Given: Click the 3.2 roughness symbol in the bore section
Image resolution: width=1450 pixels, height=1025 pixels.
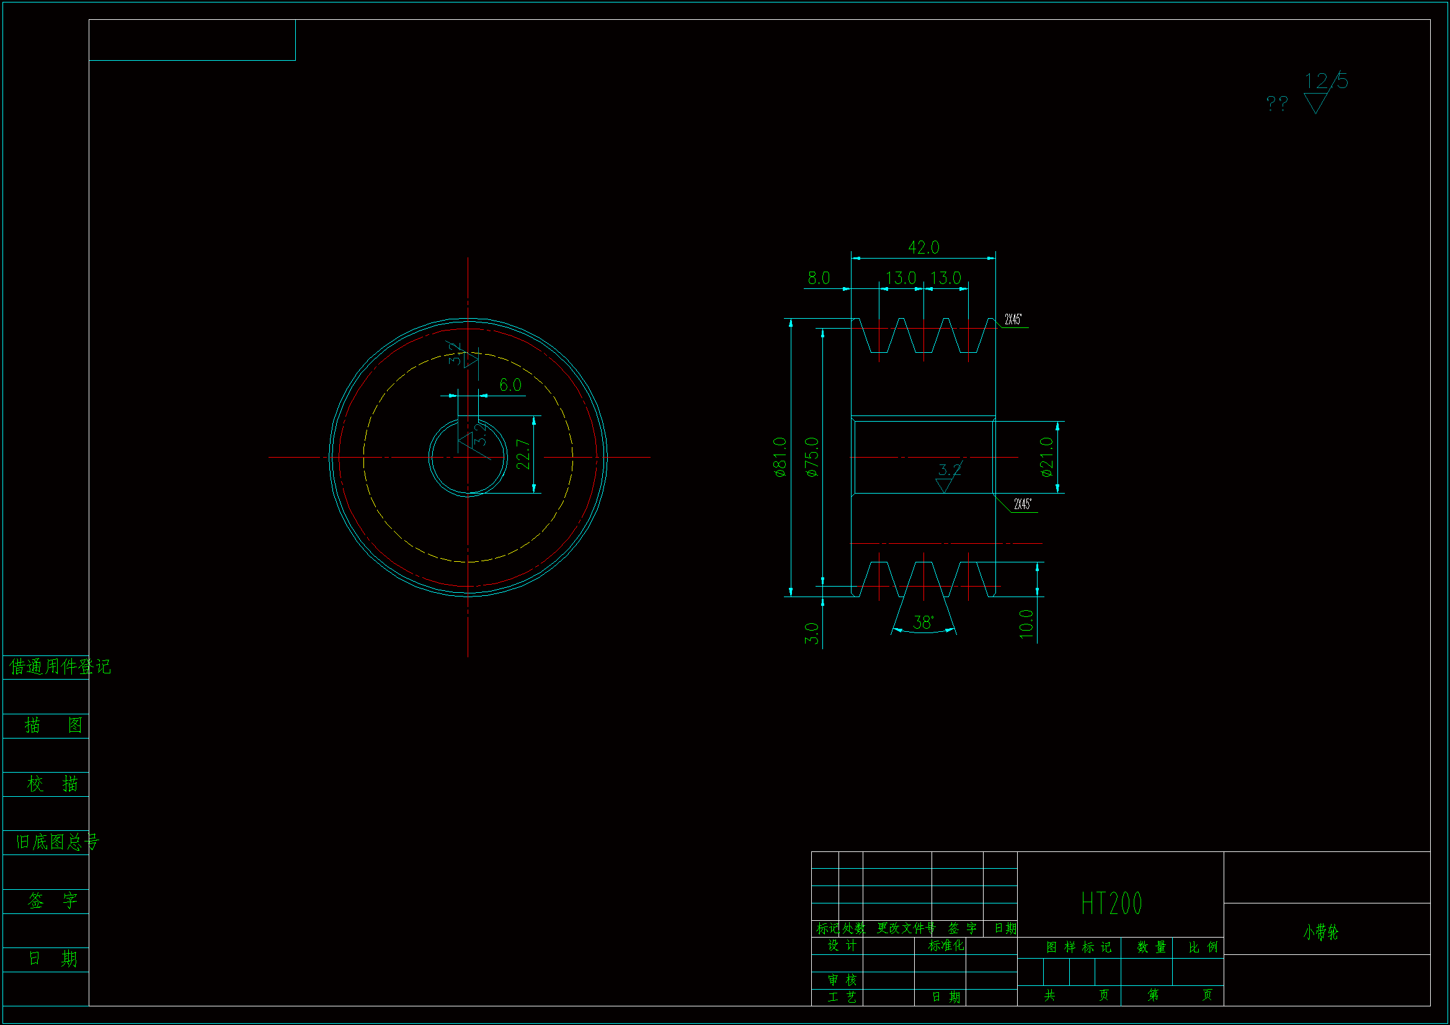Looking at the screenshot, I should click(948, 476).
